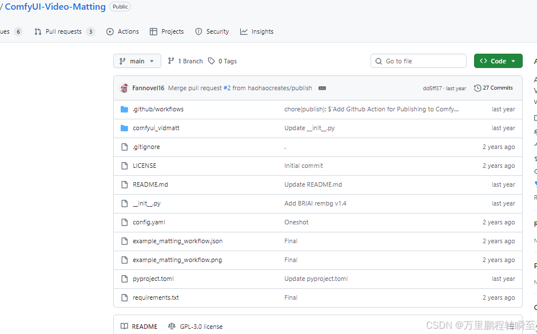The height and width of the screenshot is (334, 537).
Task: Open the config.yaml file
Action: click(149, 222)
